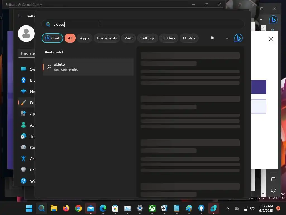Screen dimensions: 286x215
Task: Open OneDrive cloud tray icon
Action: pyautogui.click(x=237, y=208)
